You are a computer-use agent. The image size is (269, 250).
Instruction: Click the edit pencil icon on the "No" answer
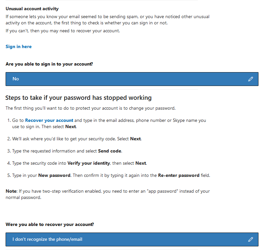pos(251,79)
